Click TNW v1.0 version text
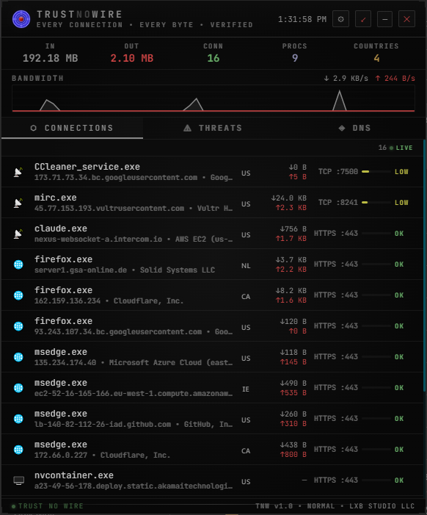427x515 pixels. tap(274, 506)
